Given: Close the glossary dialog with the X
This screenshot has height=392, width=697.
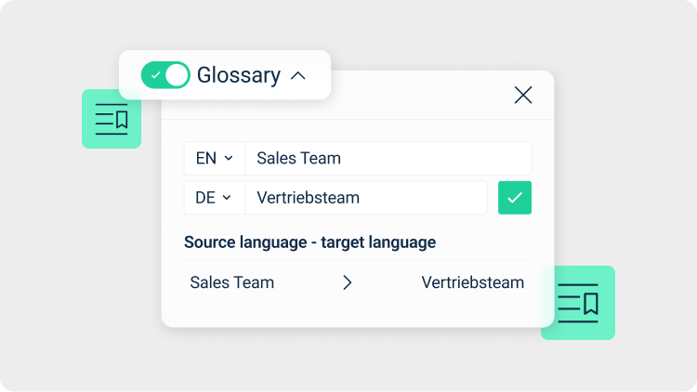Looking at the screenshot, I should tap(523, 95).
